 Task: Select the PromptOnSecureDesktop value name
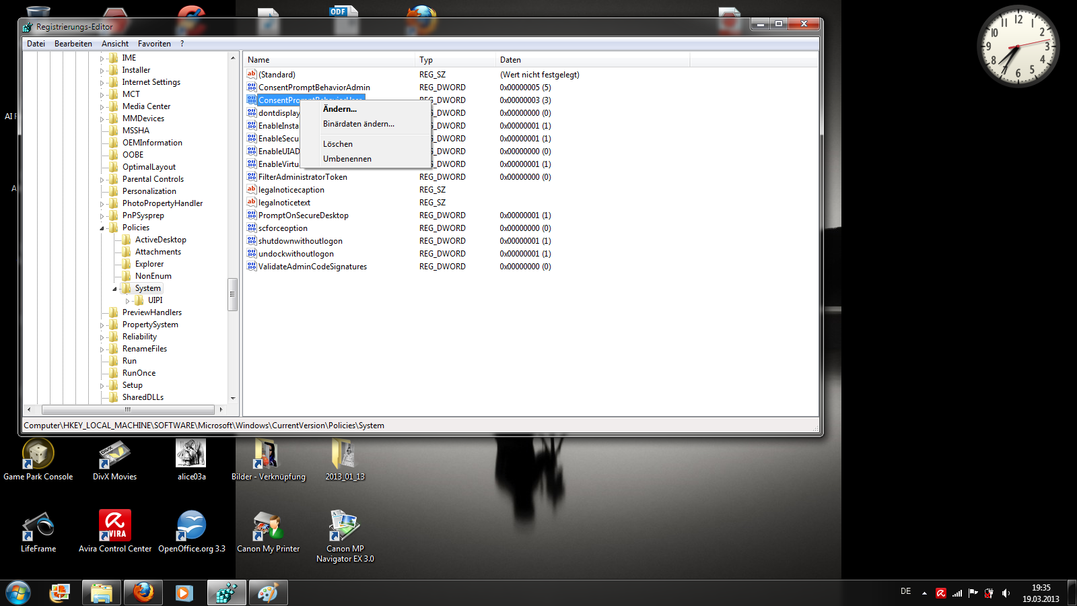pyautogui.click(x=304, y=215)
